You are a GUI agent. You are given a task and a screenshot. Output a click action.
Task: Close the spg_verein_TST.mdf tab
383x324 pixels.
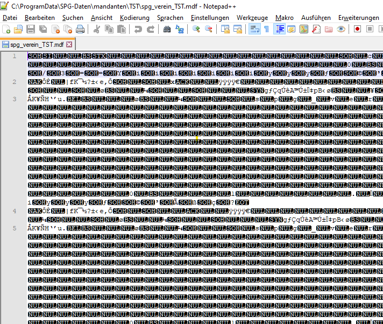coord(69,44)
